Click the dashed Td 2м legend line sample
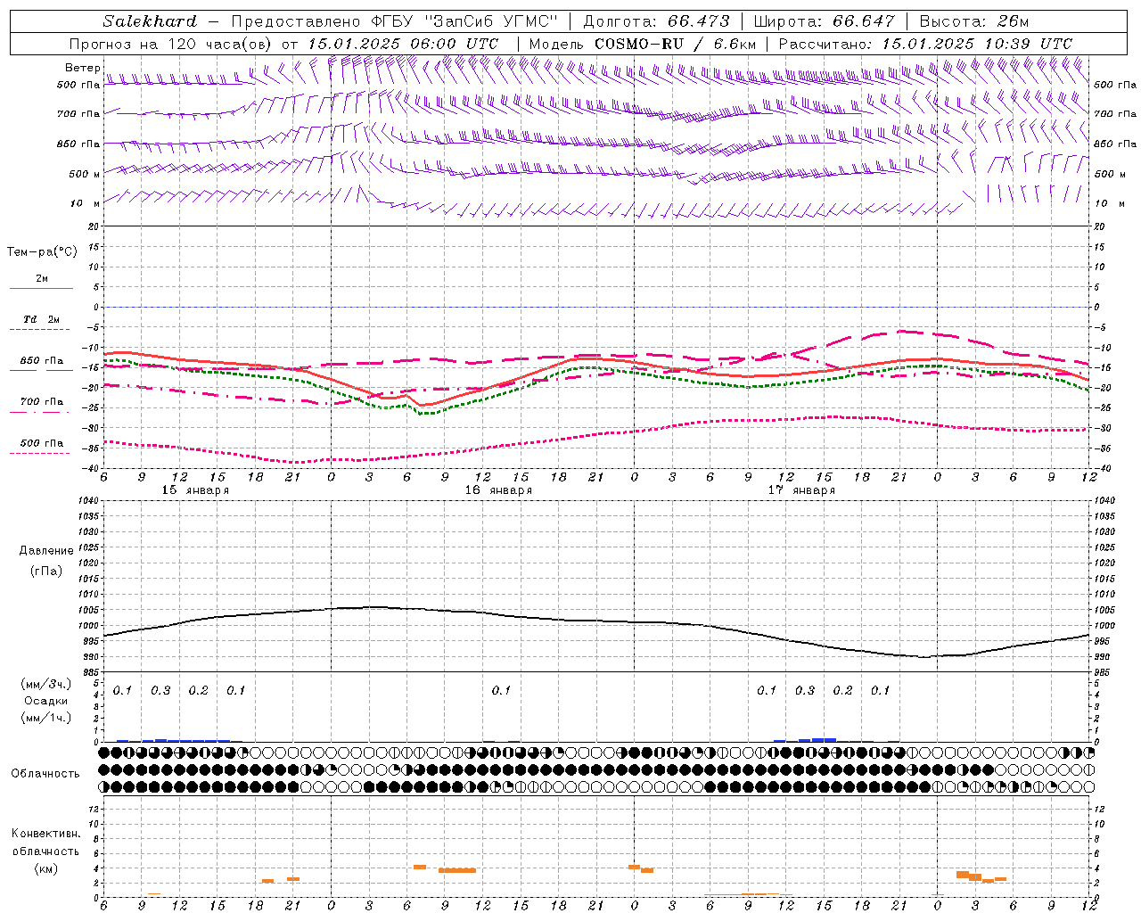 click(x=40, y=330)
